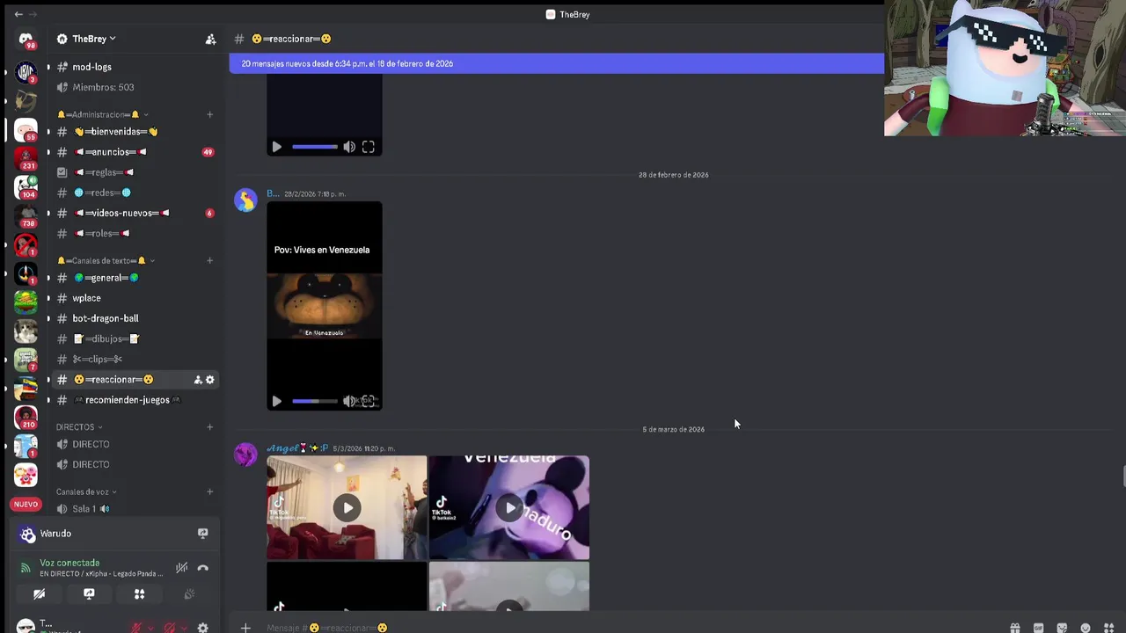Image resolution: width=1126 pixels, height=633 pixels.
Task: Mute the Venezuela video volume icon
Action: coord(349,401)
